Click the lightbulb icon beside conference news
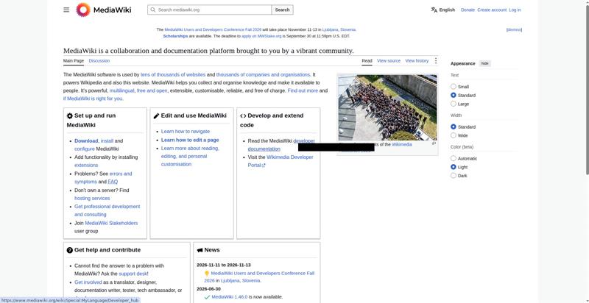589x303 pixels. [x=207, y=274]
